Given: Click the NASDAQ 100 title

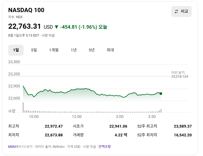Looking at the screenshot, I should click(26, 10).
